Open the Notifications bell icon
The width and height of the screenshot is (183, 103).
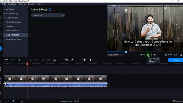point(174,101)
